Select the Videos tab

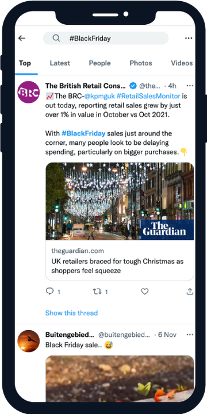182,63
